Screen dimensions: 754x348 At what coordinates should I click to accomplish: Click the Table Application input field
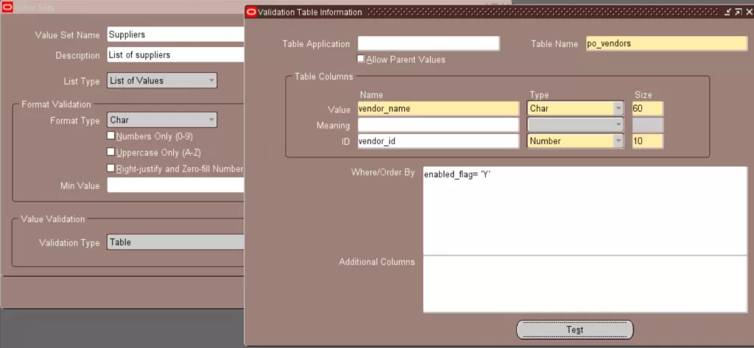pos(429,44)
